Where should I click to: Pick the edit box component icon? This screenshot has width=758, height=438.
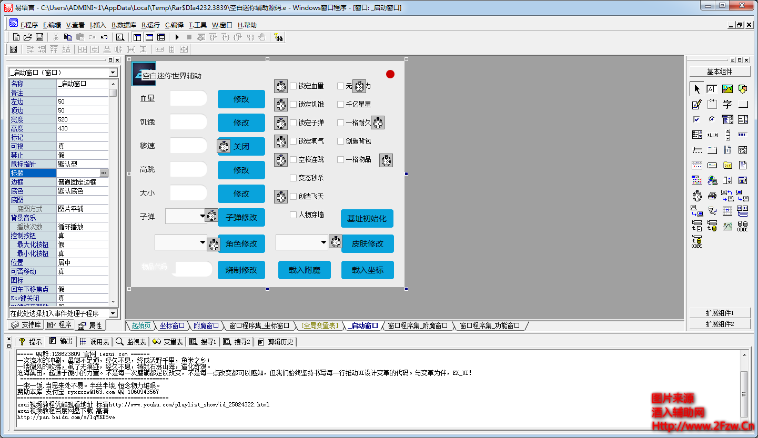pyautogui.click(x=712, y=89)
